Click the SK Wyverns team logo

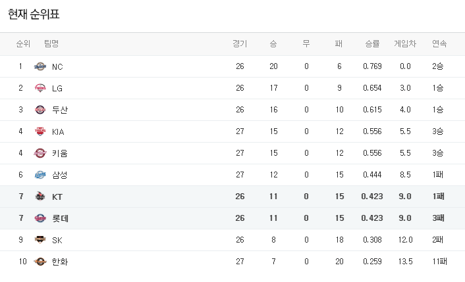pyautogui.click(x=40, y=240)
